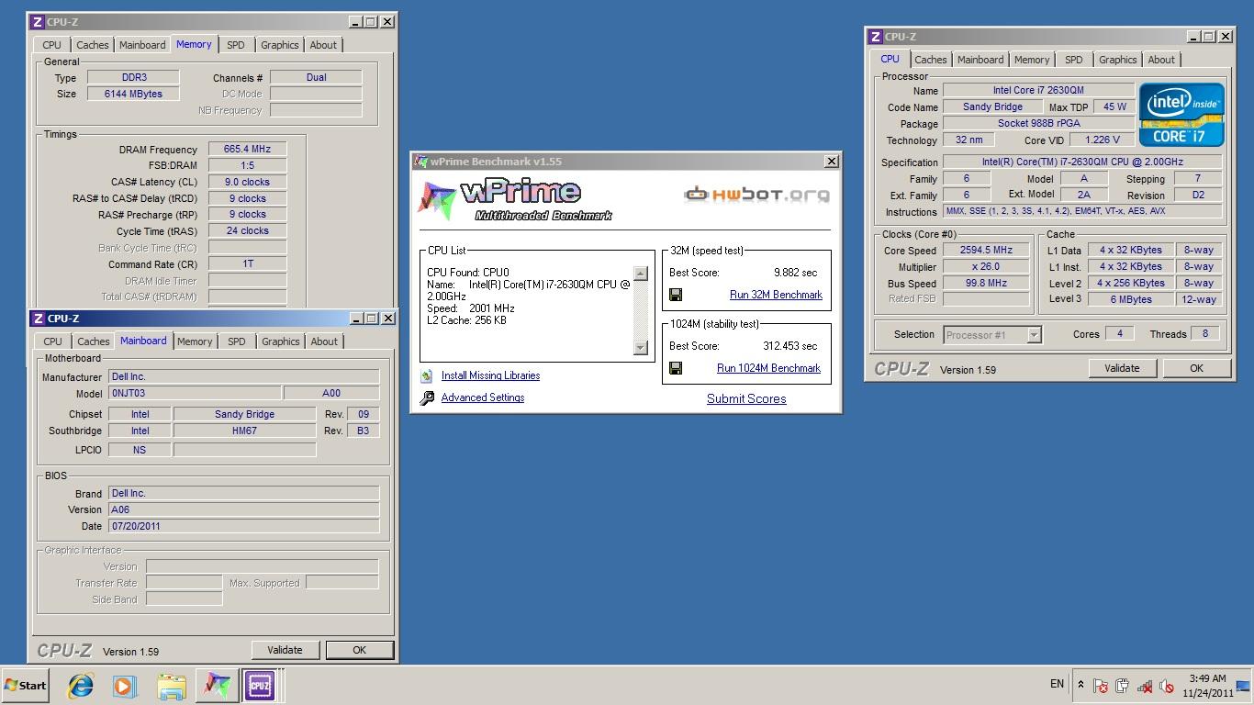Switch to CPU tab in Memory CPU-Z window
1254x705 pixels.
coord(52,45)
